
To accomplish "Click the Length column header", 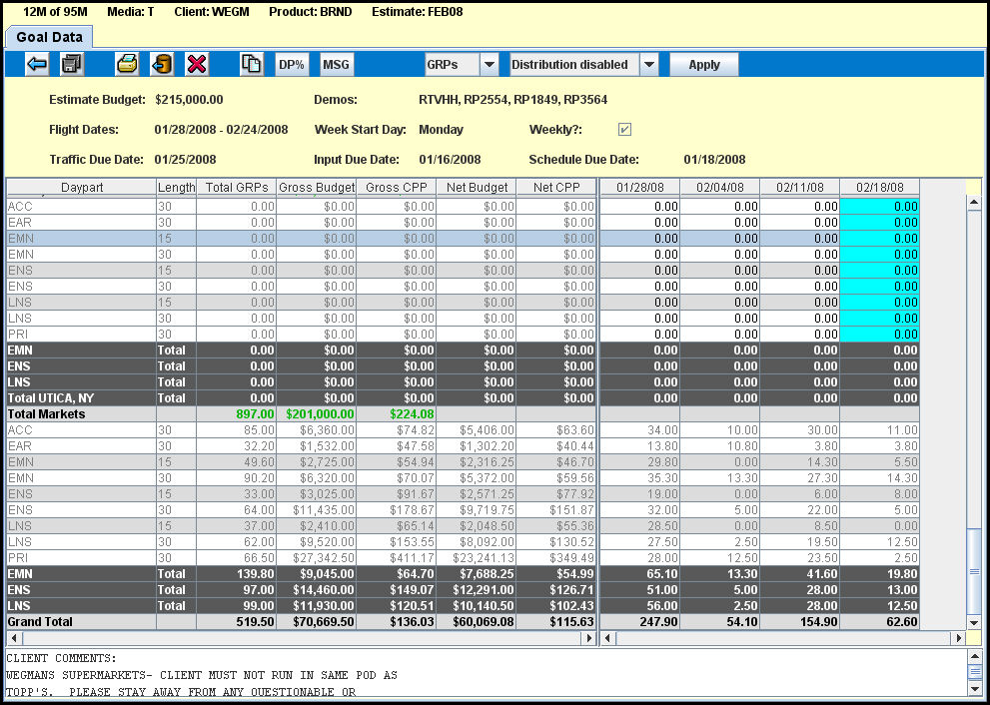I will pos(177,188).
